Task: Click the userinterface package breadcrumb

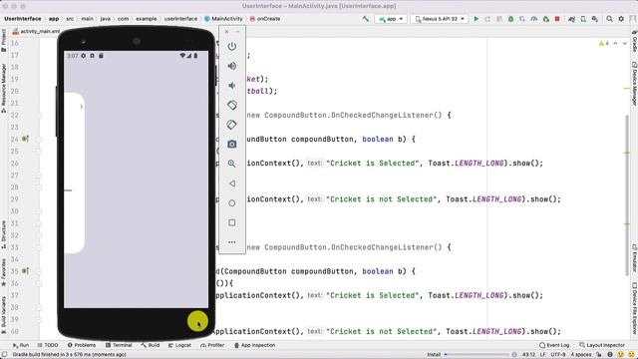Action: [x=180, y=19]
